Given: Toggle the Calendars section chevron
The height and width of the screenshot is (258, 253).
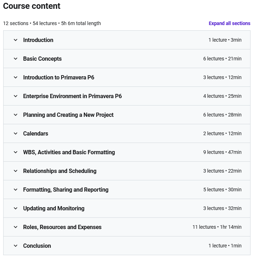Looking at the screenshot, I should (x=16, y=134).
